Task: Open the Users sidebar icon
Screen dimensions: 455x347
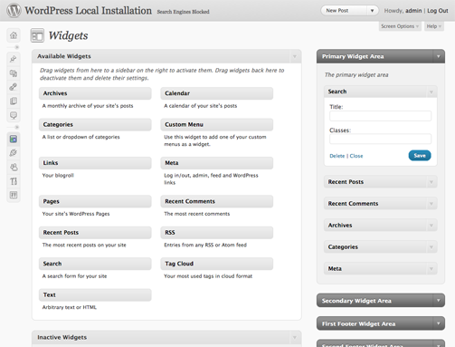Action: 14,167
